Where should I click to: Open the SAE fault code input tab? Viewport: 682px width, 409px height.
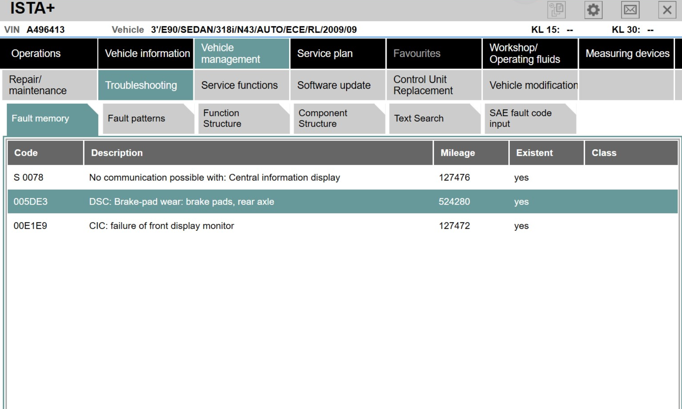(530, 119)
